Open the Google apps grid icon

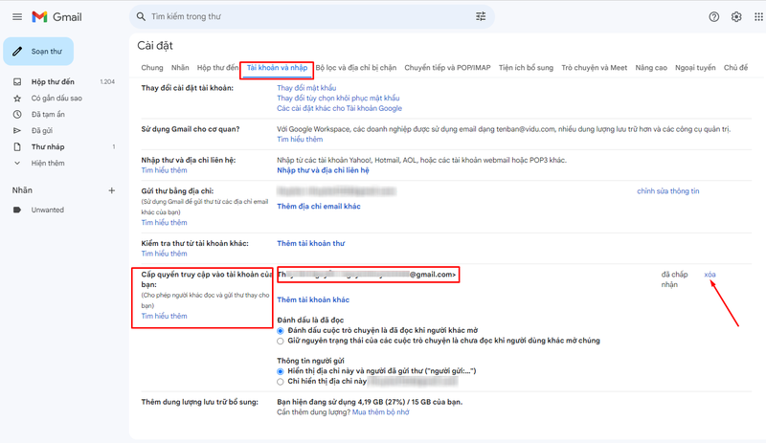point(758,17)
